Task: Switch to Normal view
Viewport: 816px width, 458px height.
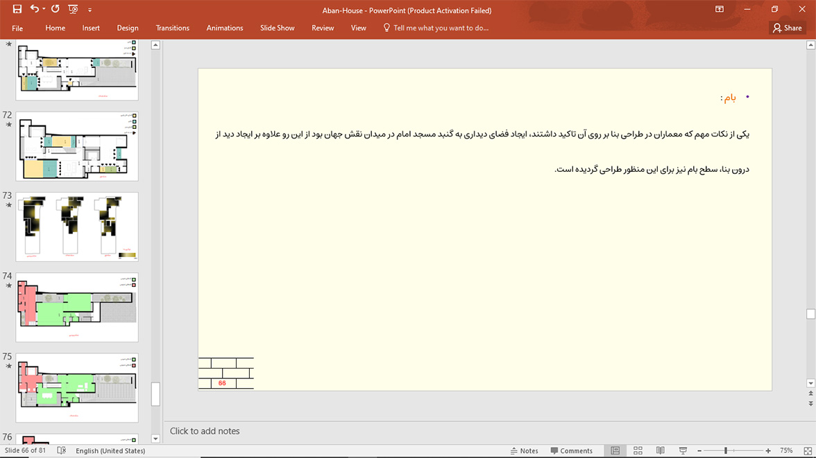Action: click(x=615, y=450)
